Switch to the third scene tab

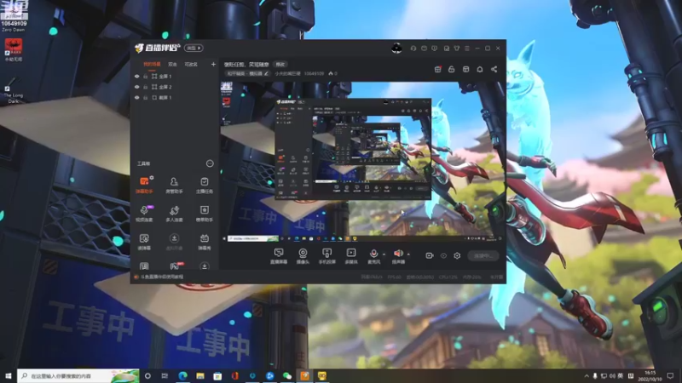click(191, 65)
